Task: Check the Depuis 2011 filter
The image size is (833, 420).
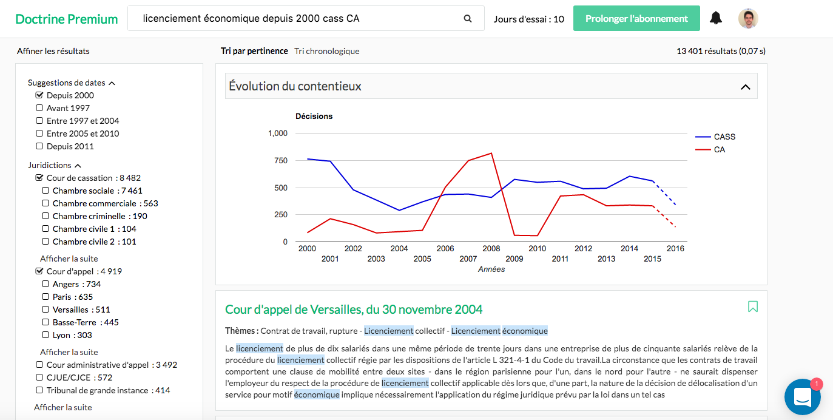Action: (39, 146)
